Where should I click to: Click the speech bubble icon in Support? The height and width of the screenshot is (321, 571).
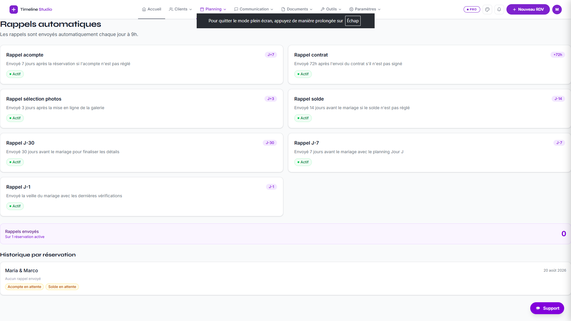point(538,308)
